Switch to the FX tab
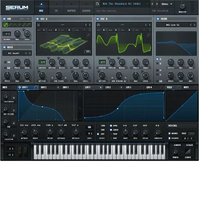This screenshot has width=199, height=199. click(56, 7)
